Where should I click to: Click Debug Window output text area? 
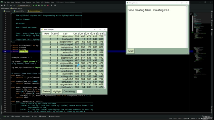pyautogui.click(x=157, y=27)
